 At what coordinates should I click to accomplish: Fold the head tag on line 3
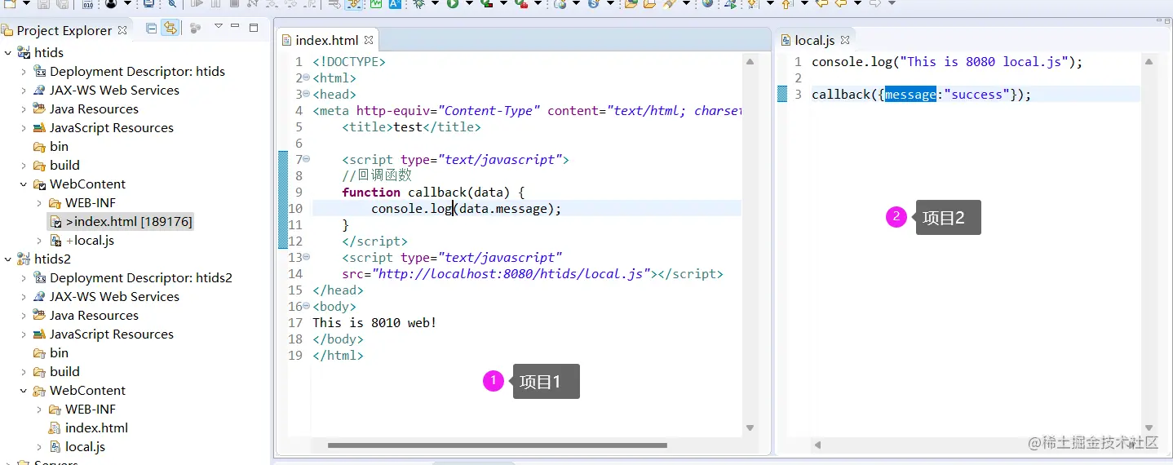click(x=306, y=95)
